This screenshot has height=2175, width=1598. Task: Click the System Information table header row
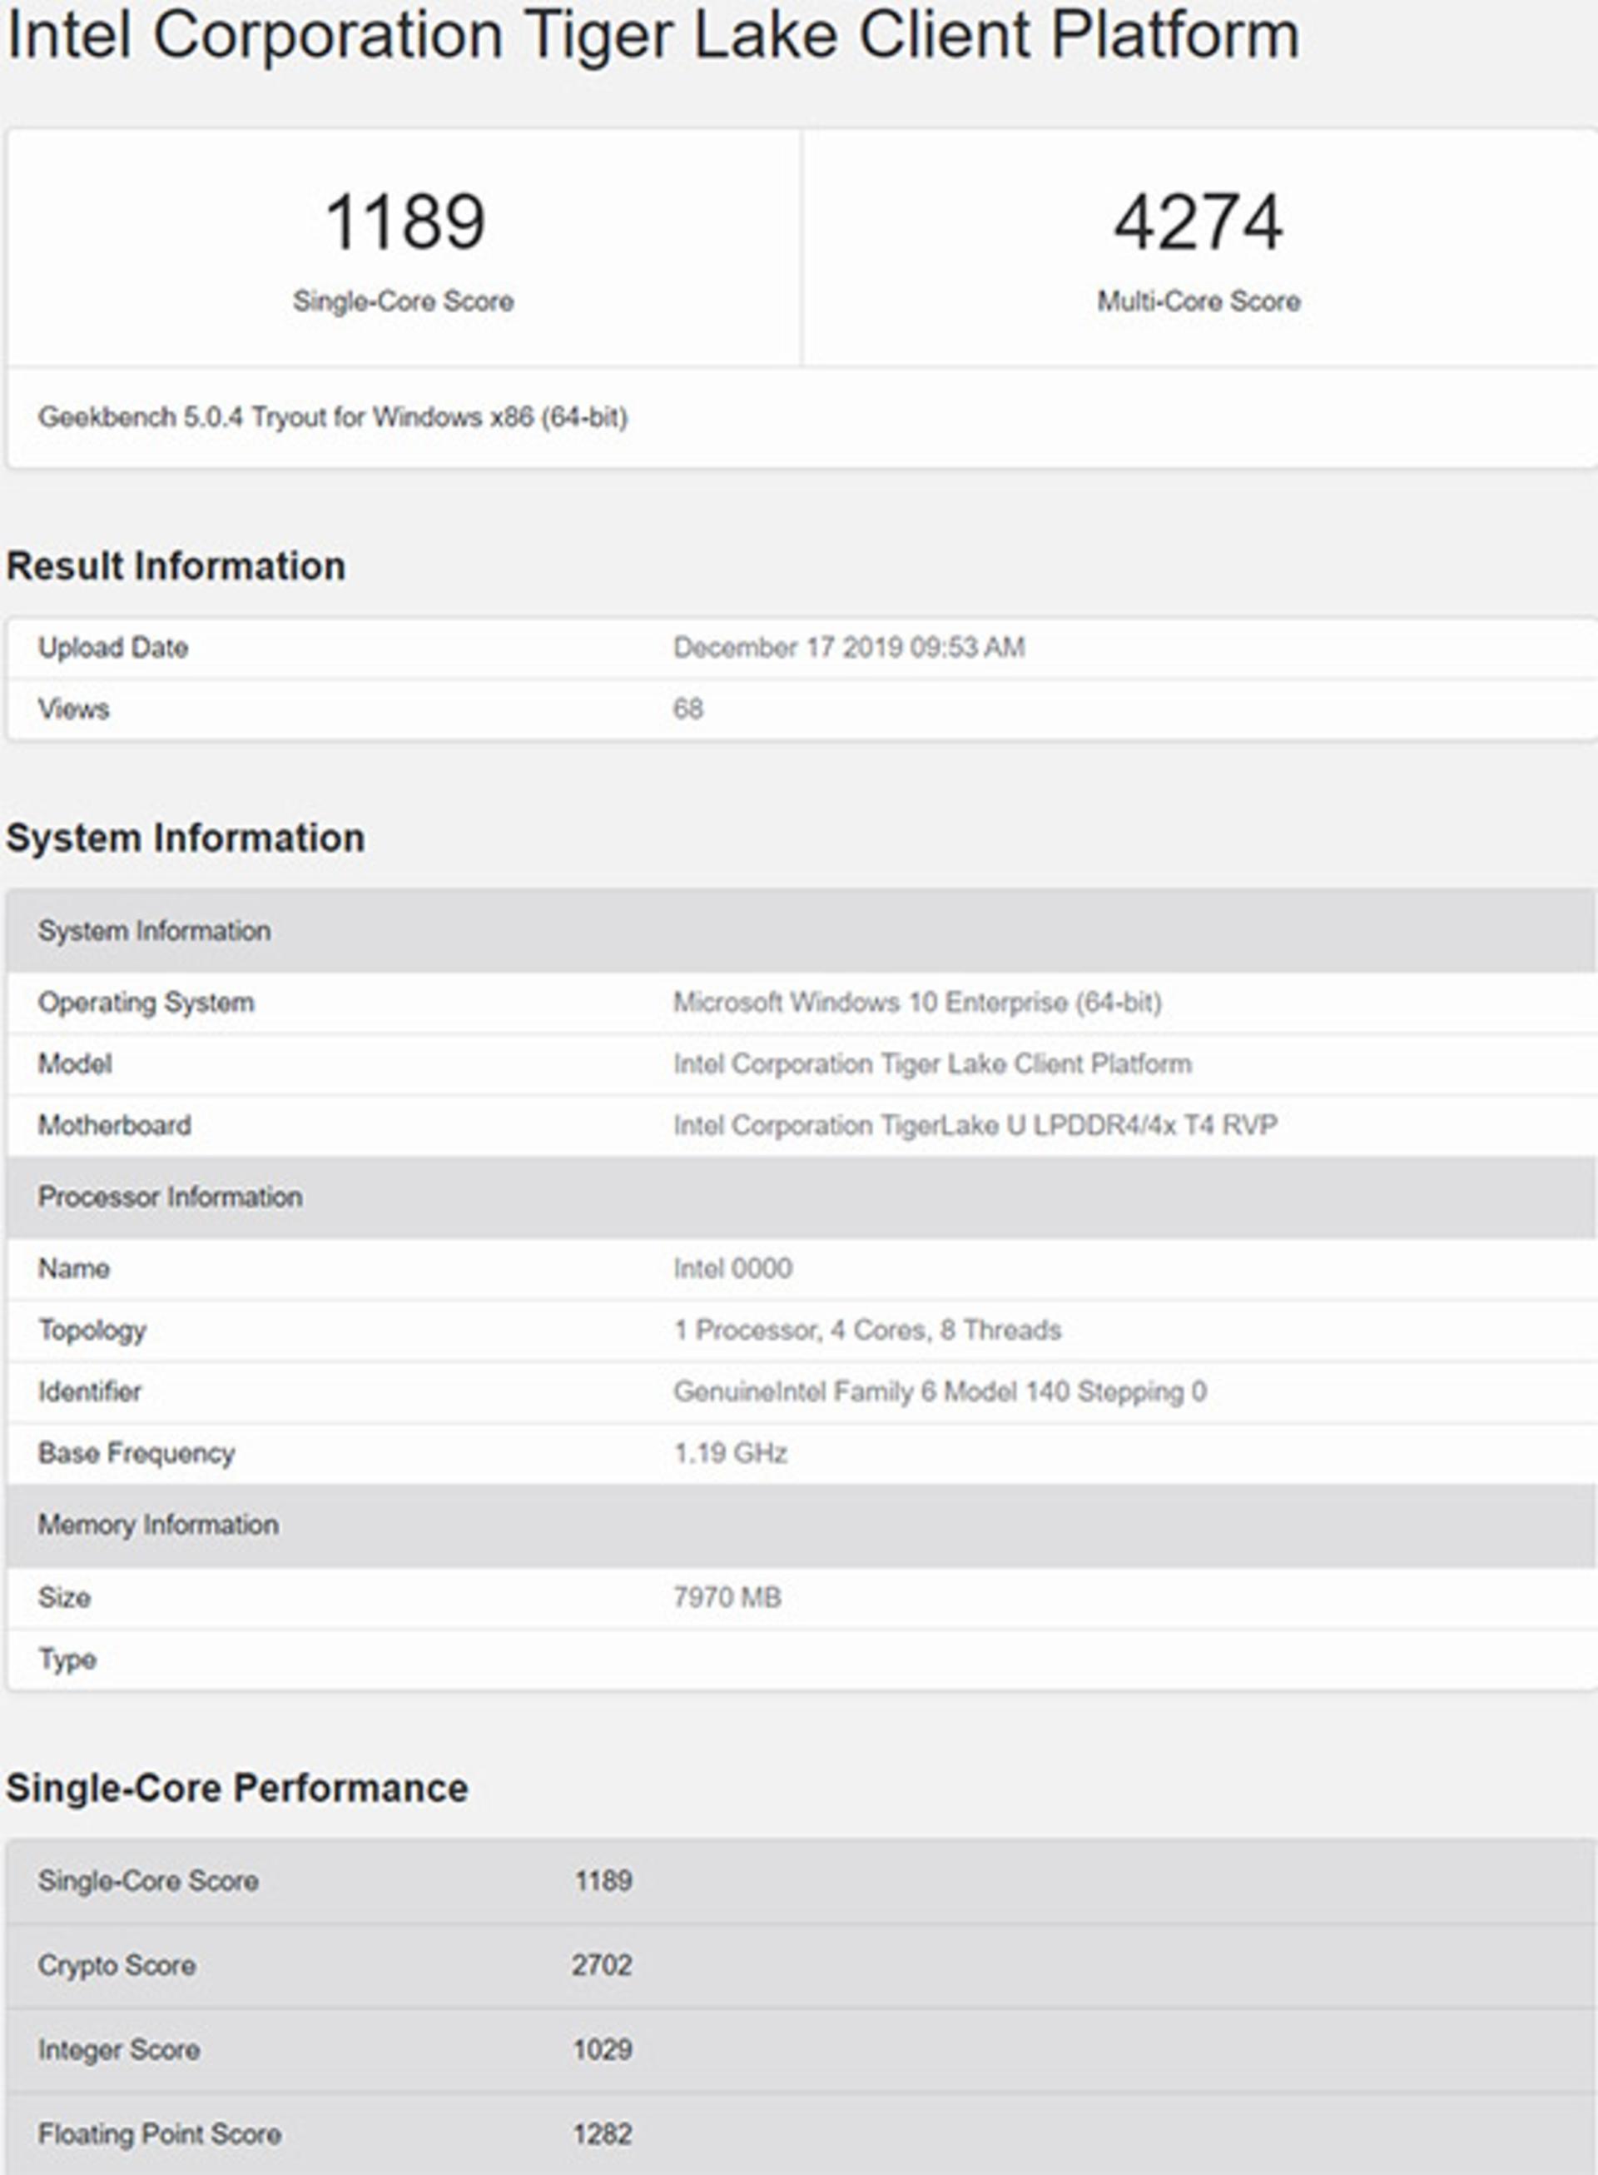(x=801, y=931)
